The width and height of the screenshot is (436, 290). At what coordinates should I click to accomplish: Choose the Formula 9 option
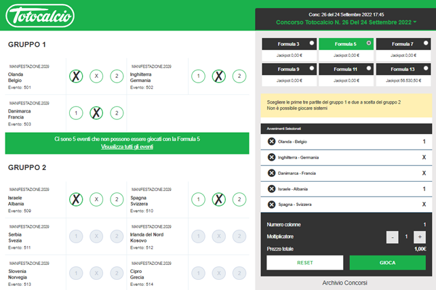pos(311,68)
